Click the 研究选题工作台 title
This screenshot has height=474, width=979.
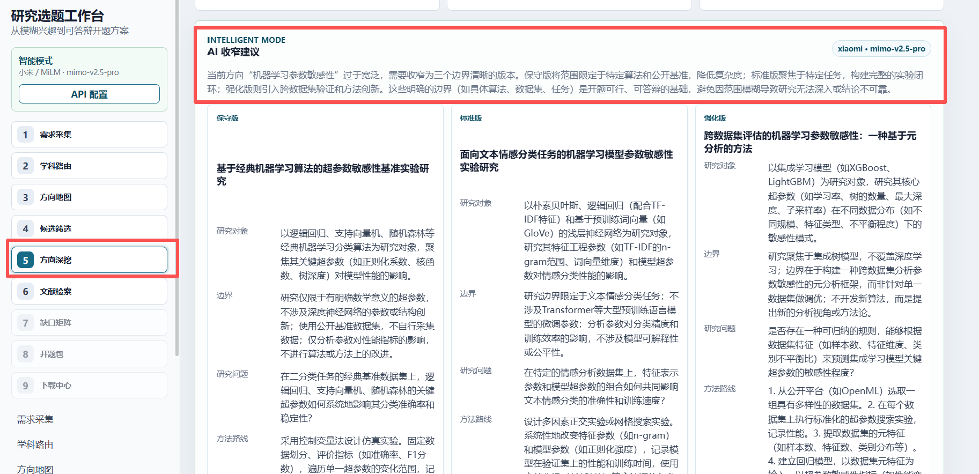[57, 16]
